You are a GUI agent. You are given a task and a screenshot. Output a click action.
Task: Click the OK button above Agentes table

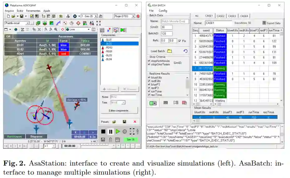point(8,36)
